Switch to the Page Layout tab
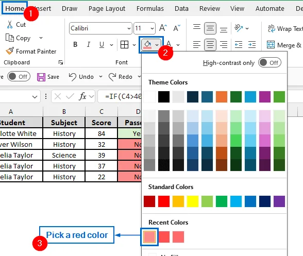Viewport: 303px width, 256px height. pyautogui.click(x=107, y=9)
